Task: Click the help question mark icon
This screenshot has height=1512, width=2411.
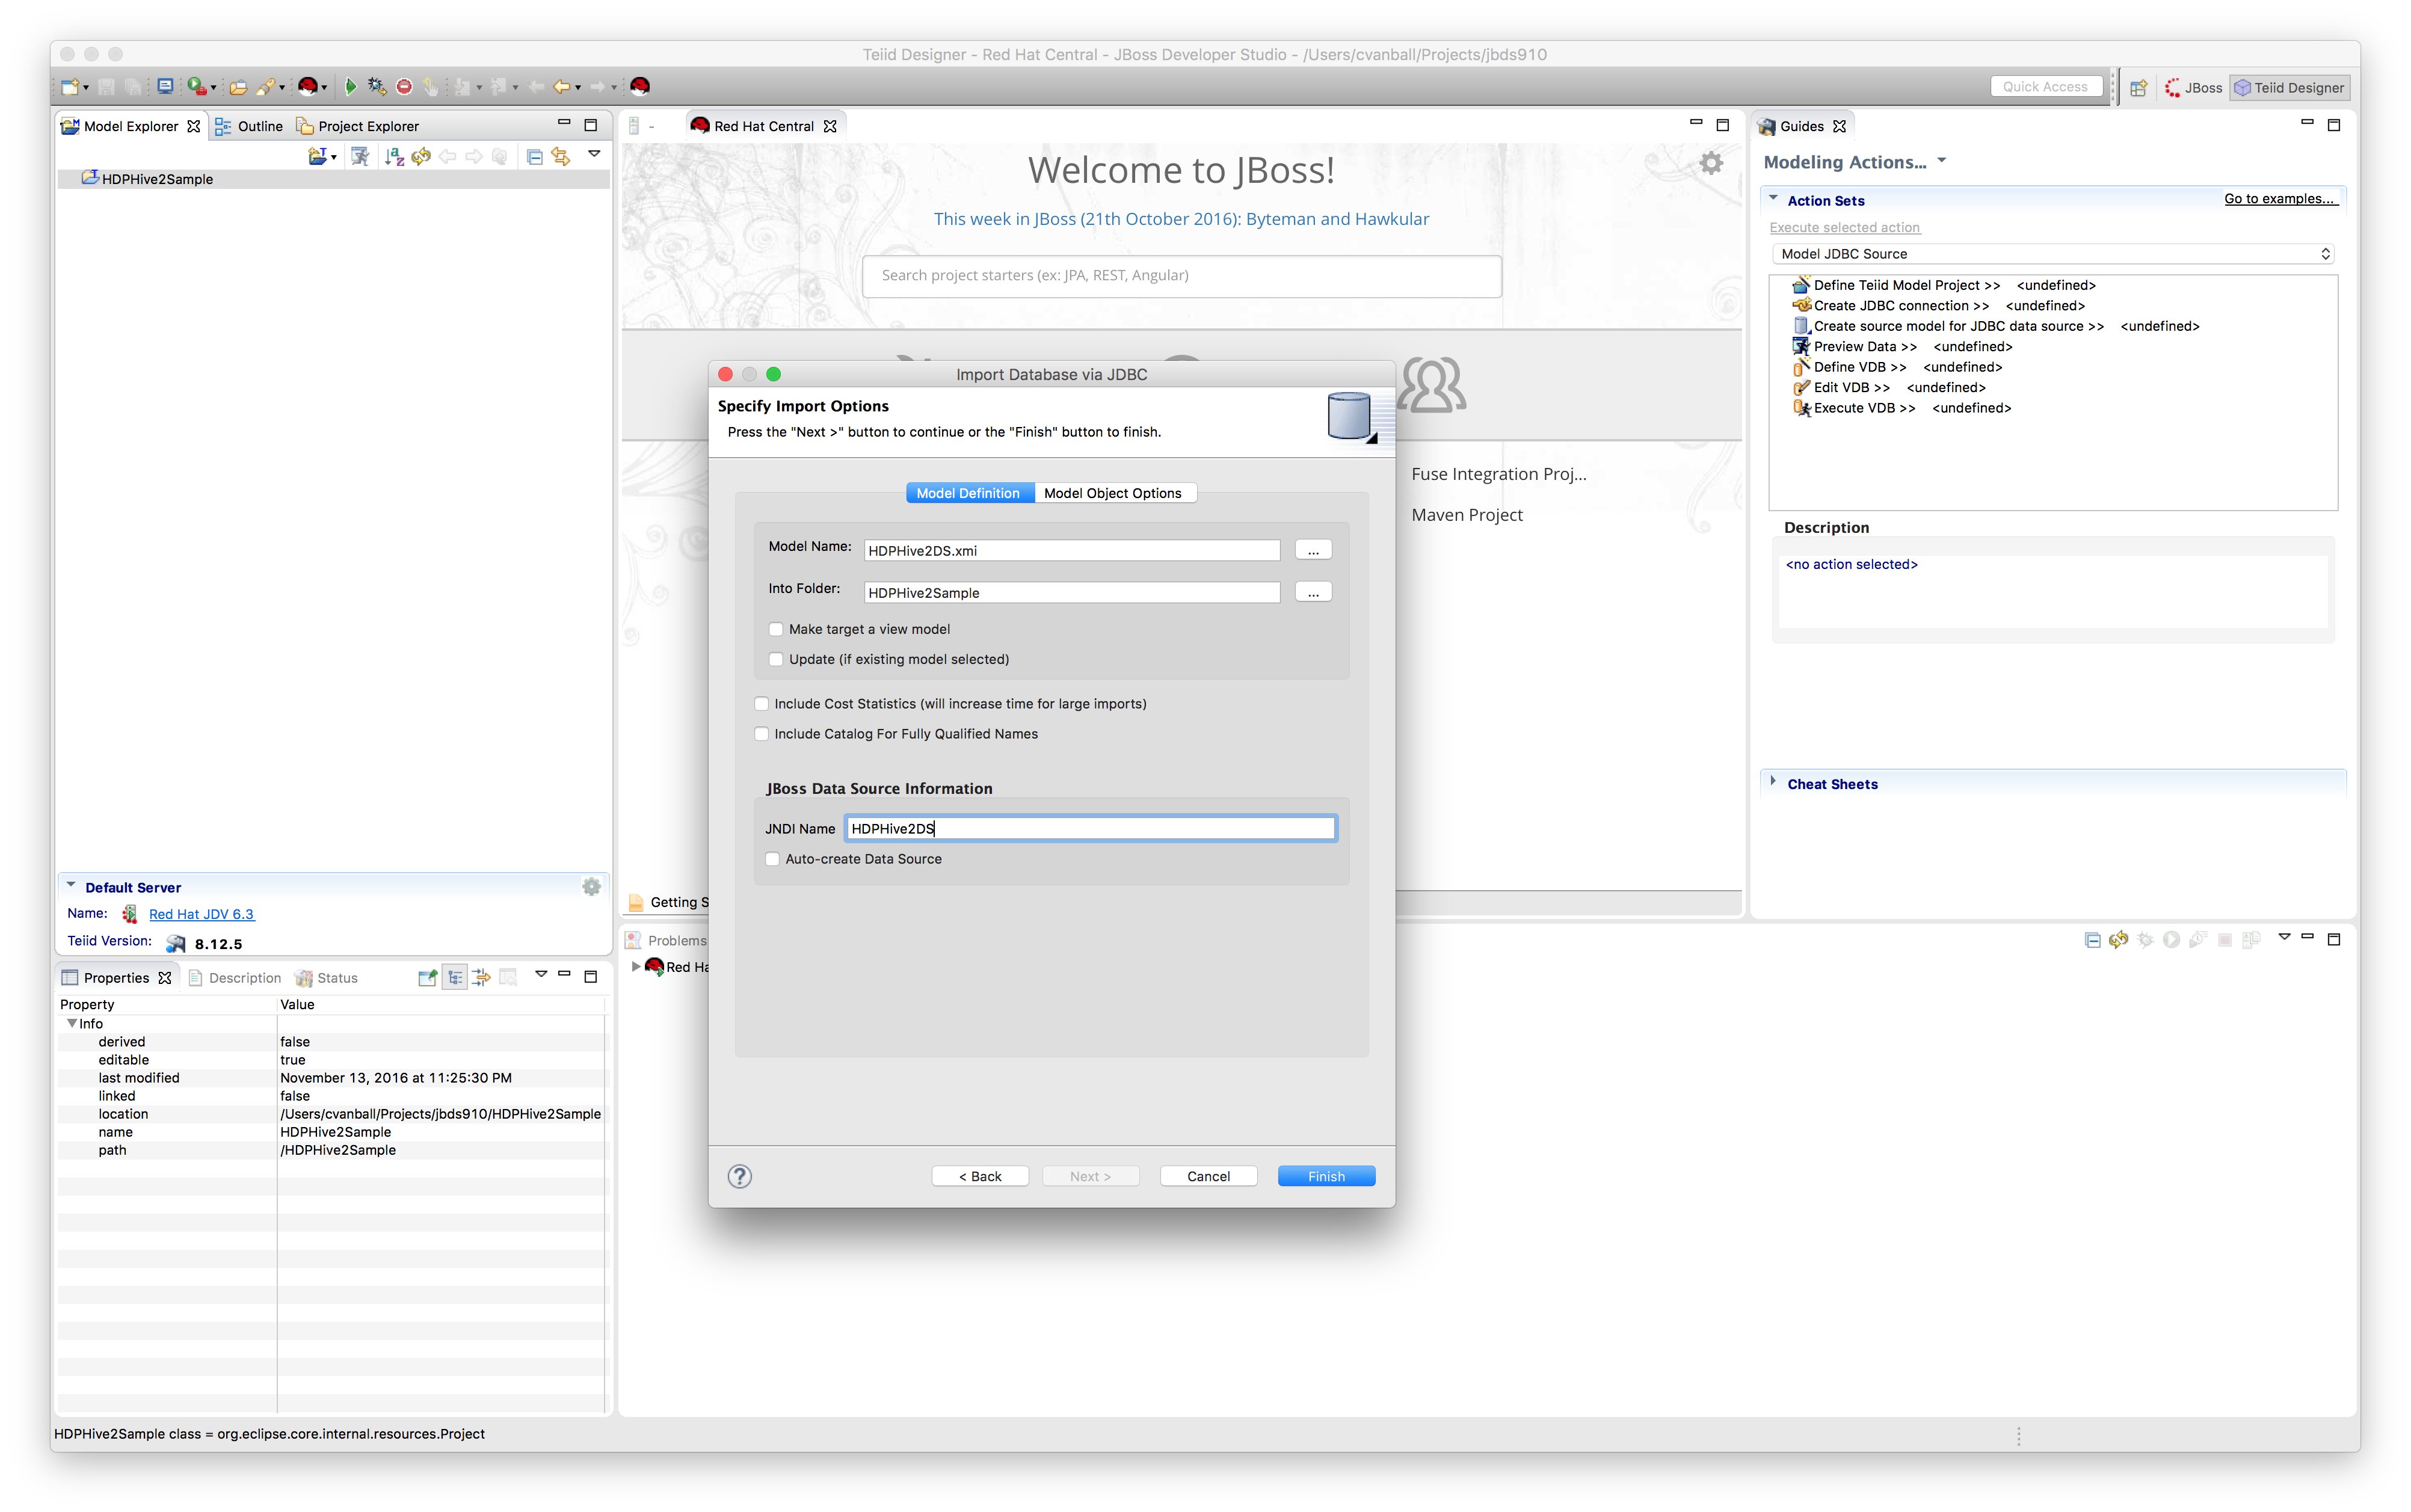Action: click(740, 1176)
